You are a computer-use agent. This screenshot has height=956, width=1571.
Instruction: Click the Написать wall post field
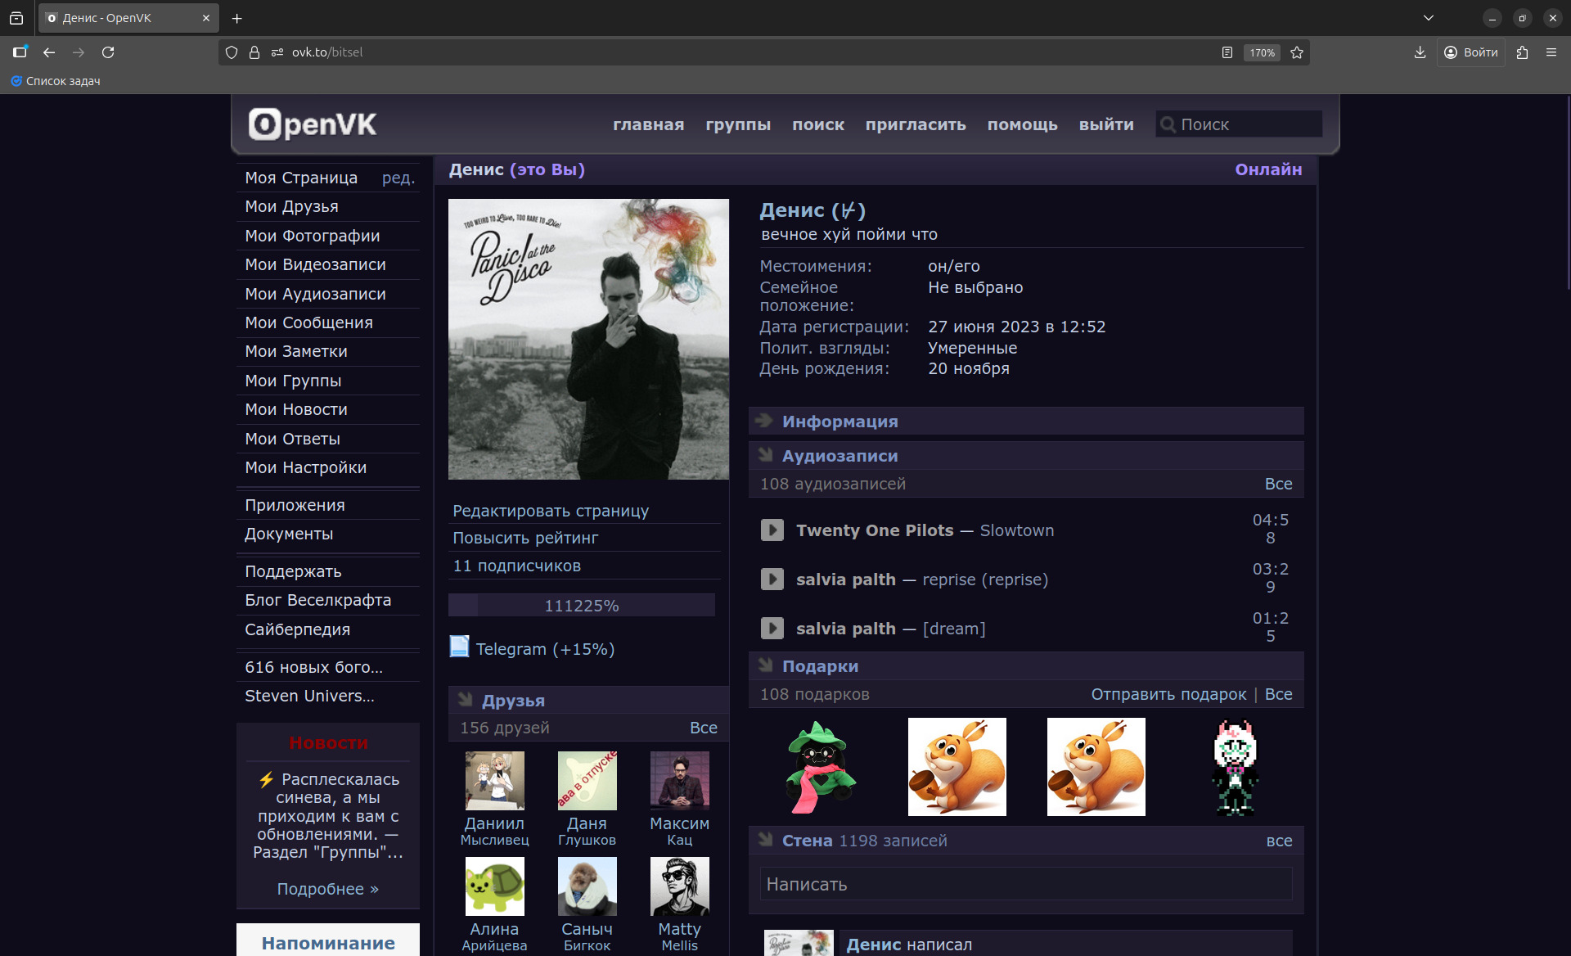tap(1025, 884)
